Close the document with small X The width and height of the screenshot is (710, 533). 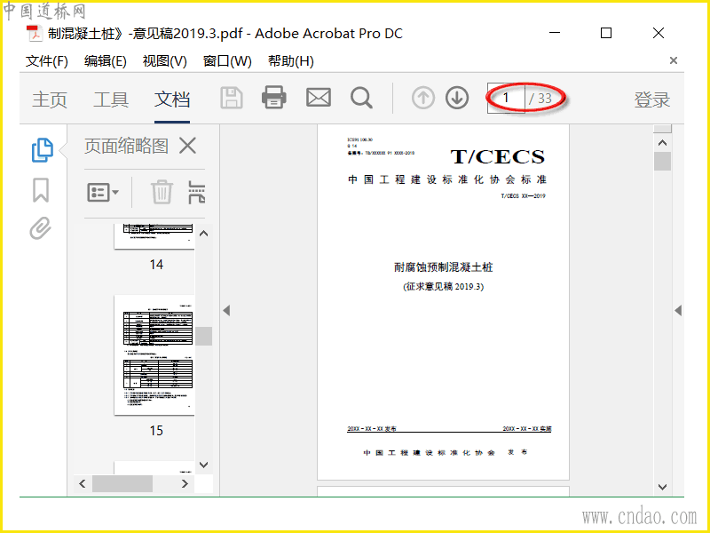674,60
